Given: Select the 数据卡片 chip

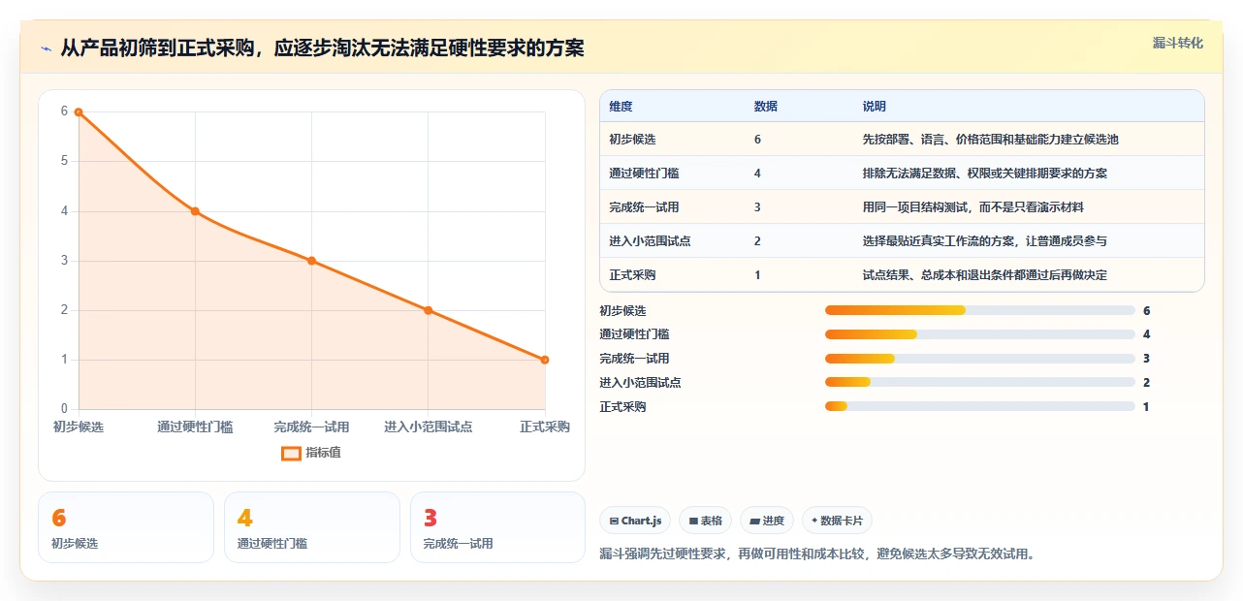Looking at the screenshot, I should [x=837, y=521].
